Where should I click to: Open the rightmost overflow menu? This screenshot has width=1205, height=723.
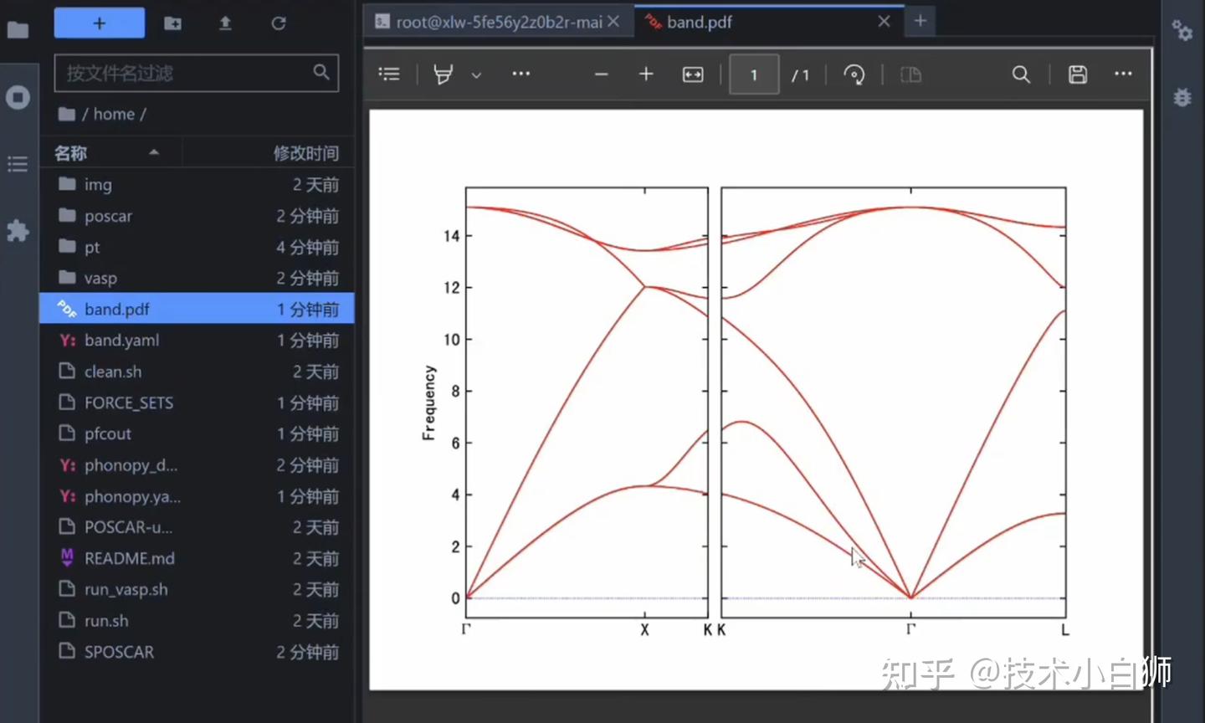click(x=1122, y=74)
